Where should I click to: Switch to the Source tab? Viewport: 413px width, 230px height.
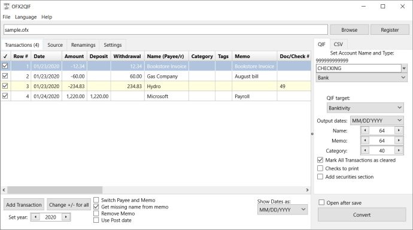(55, 45)
